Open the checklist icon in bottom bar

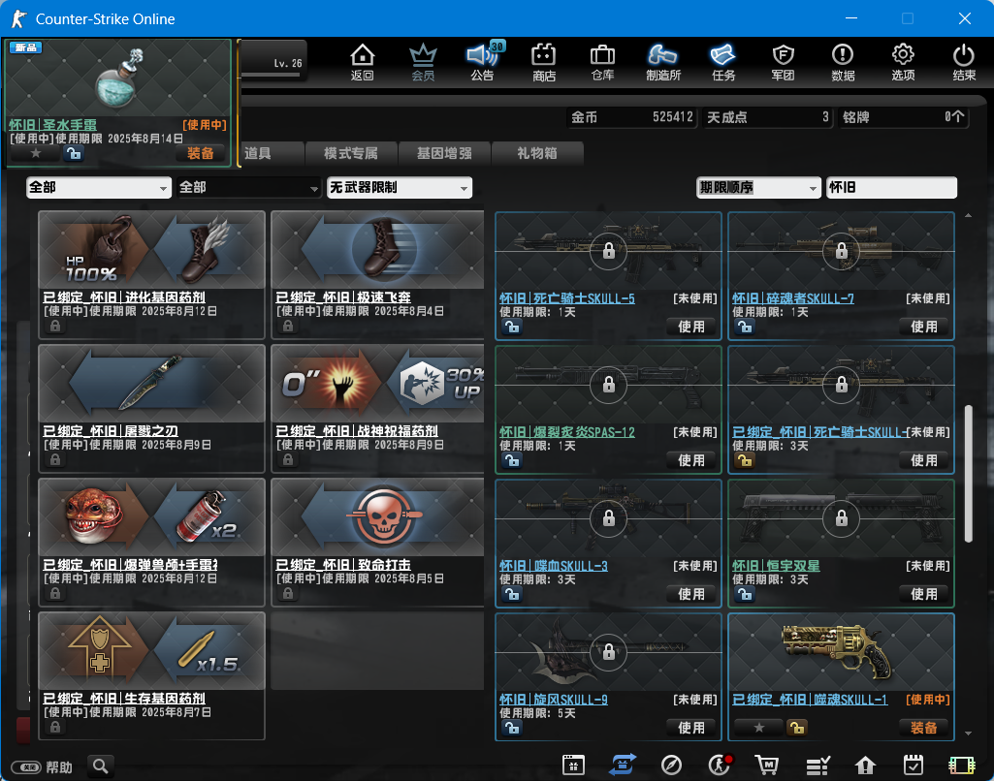(x=818, y=765)
